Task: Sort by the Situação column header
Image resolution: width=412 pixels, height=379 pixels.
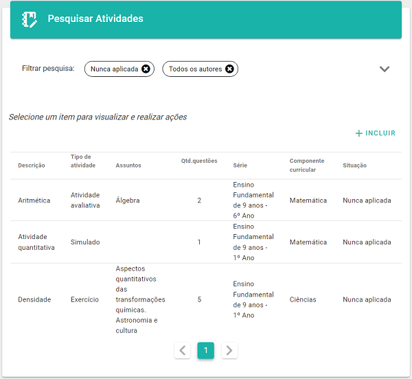Action: pos(355,165)
